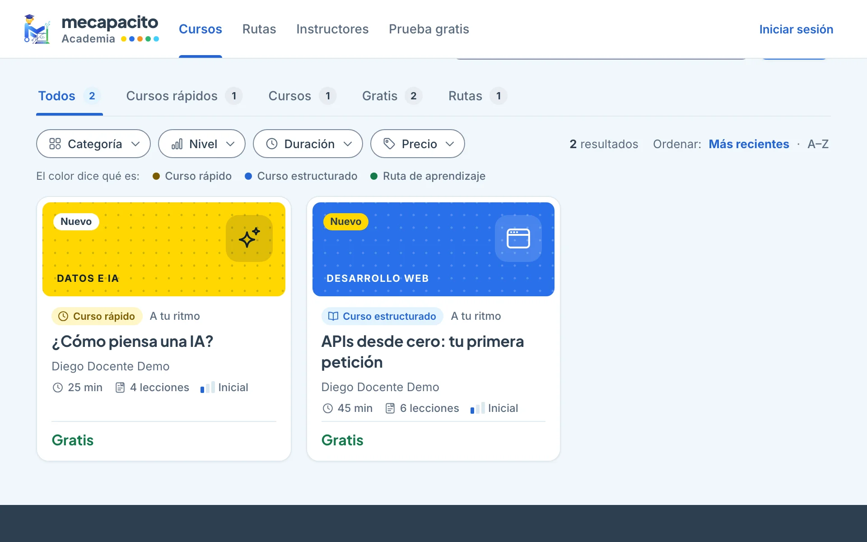Open Instructores in the top navigation
This screenshot has height=542, width=867.
click(x=332, y=29)
